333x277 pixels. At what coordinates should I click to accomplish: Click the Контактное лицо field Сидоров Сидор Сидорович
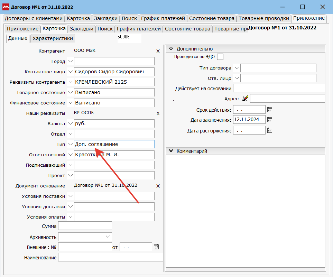pyautogui.click(x=114, y=72)
